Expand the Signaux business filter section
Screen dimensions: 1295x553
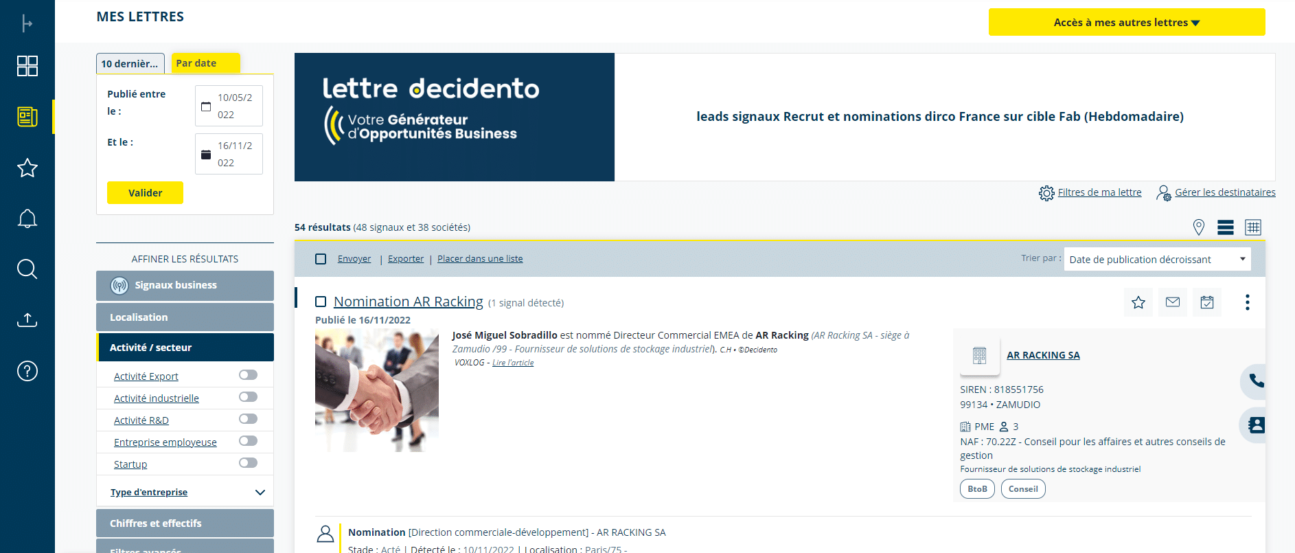coord(185,286)
